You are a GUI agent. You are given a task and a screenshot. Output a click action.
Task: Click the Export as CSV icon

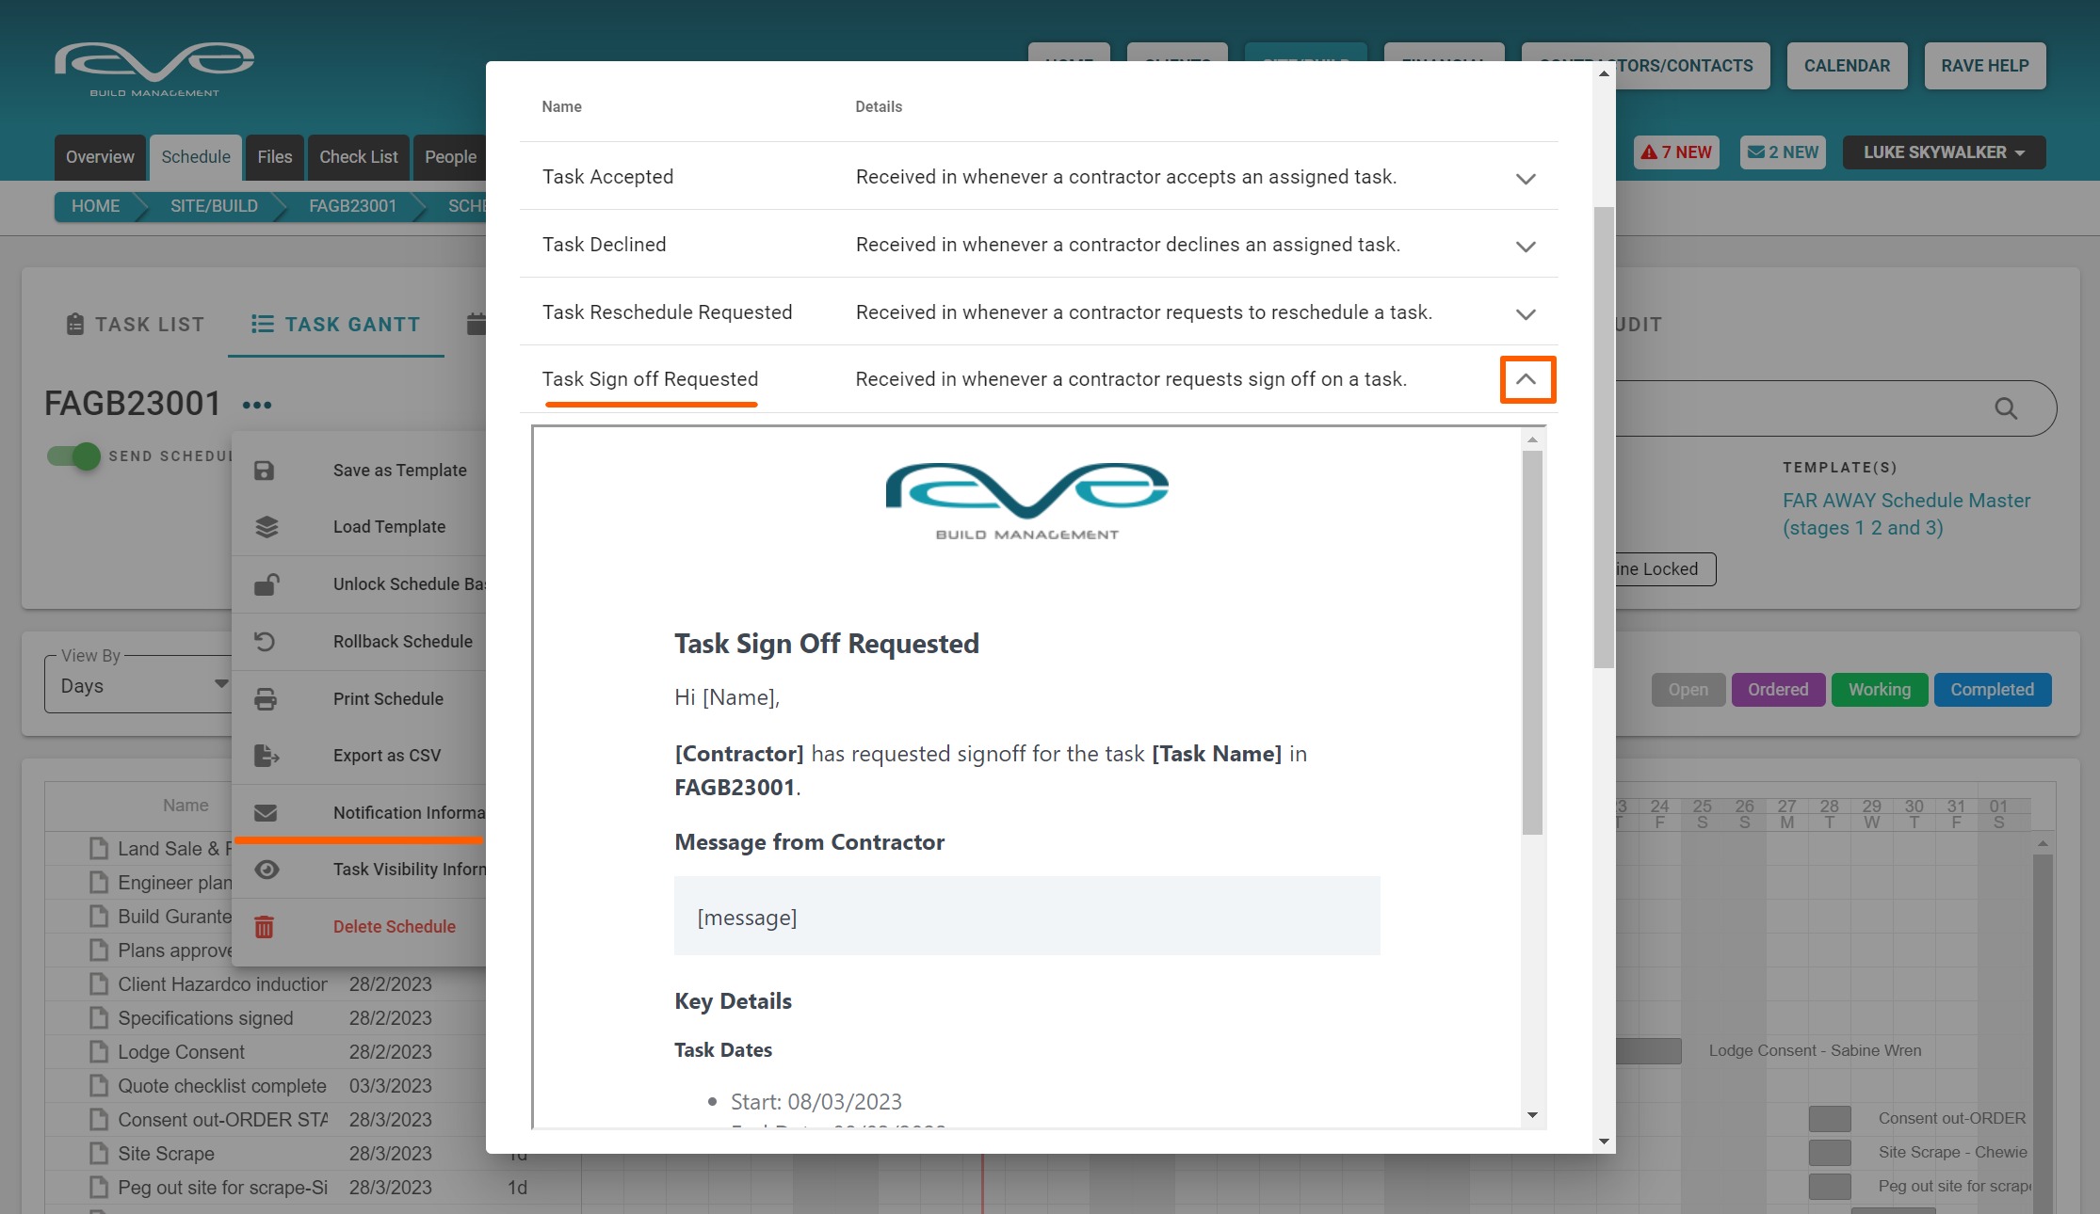(267, 756)
